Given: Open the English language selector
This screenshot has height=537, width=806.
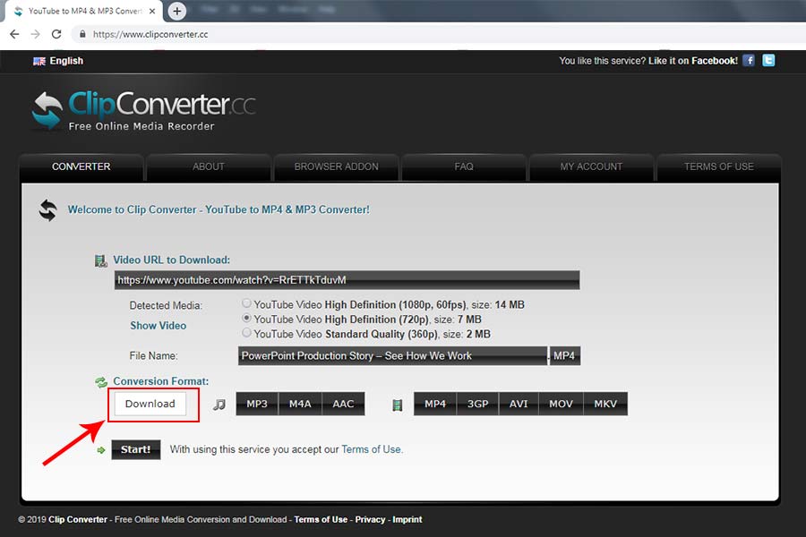Looking at the screenshot, I should (x=66, y=61).
